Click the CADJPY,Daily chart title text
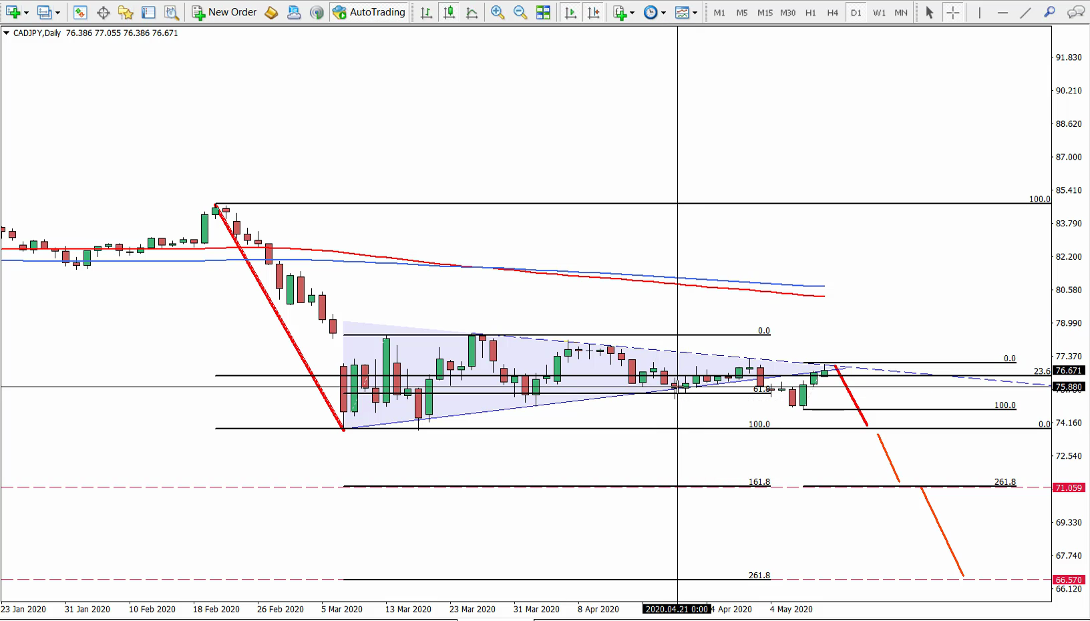 pyautogui.click(x=37, y=33)
